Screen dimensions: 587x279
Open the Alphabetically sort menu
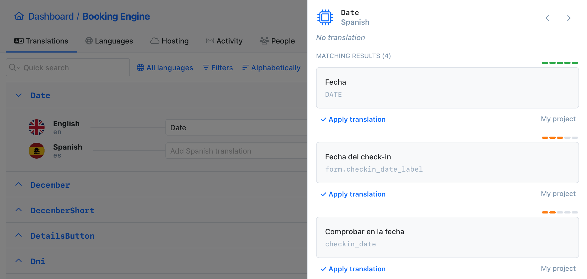271,68
